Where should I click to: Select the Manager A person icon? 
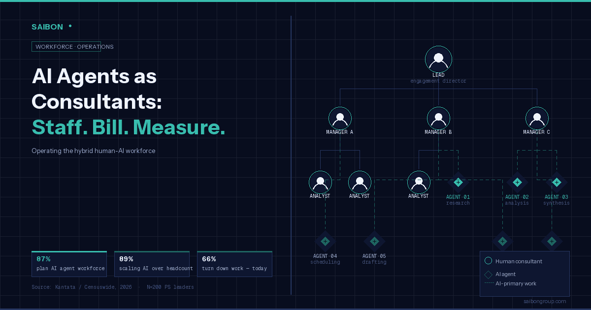(340, 118)
